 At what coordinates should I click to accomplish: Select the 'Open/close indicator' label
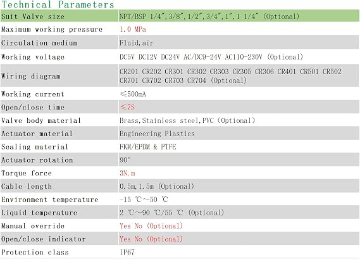click(44, 239)
